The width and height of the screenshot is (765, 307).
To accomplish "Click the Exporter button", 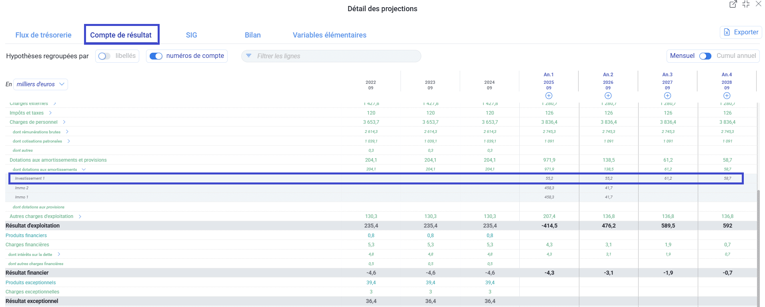I will coord(741,32).
